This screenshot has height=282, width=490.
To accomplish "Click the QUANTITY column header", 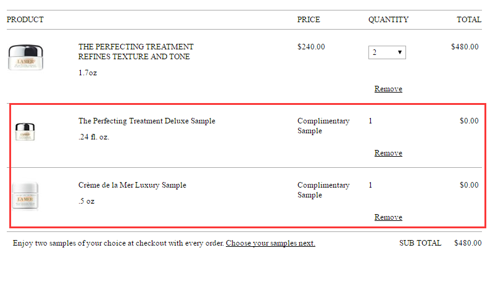I will point(388,20).
